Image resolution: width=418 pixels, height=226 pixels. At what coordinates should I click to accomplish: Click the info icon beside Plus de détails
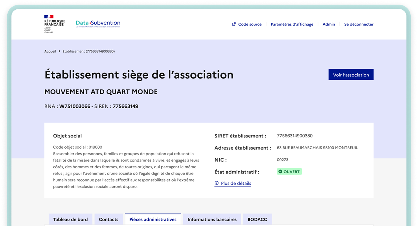click(217, 183)
